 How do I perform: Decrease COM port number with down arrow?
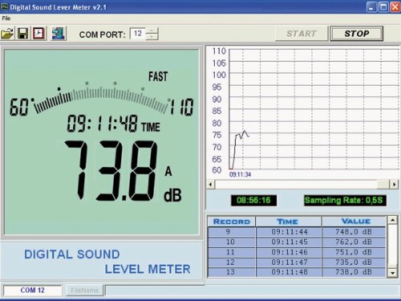click(152, 37)
